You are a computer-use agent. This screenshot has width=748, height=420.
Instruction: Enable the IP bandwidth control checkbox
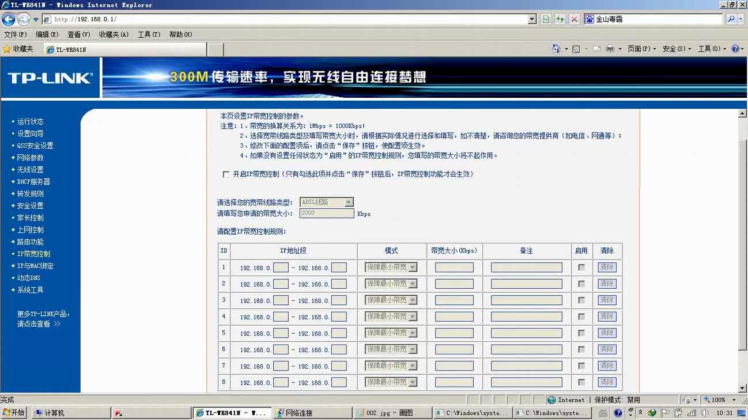pos(226,174)
